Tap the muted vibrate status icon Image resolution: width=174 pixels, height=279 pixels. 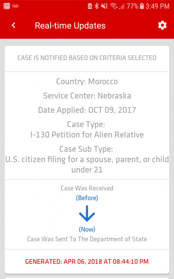coord(104,6)
